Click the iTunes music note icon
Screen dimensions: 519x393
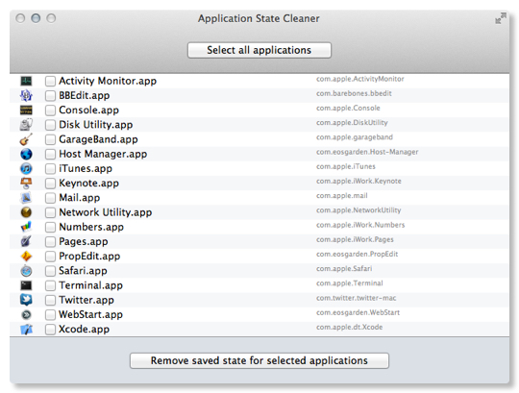26,169
